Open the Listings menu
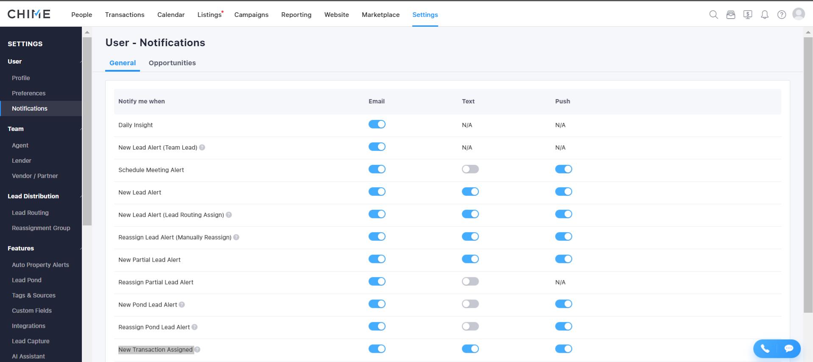 coord(210,15)
